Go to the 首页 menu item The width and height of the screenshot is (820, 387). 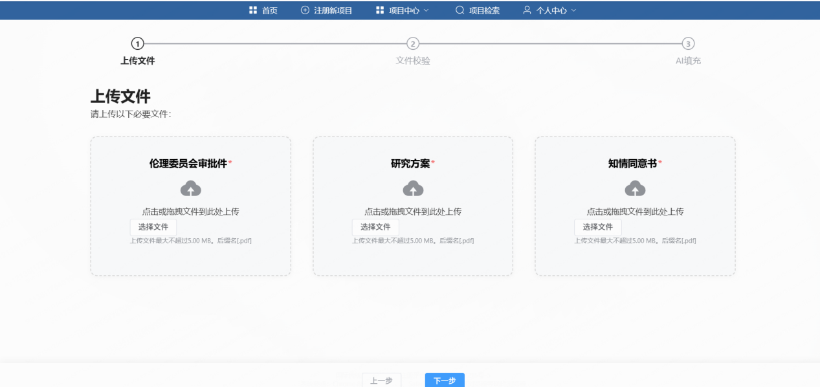point(269,10)
